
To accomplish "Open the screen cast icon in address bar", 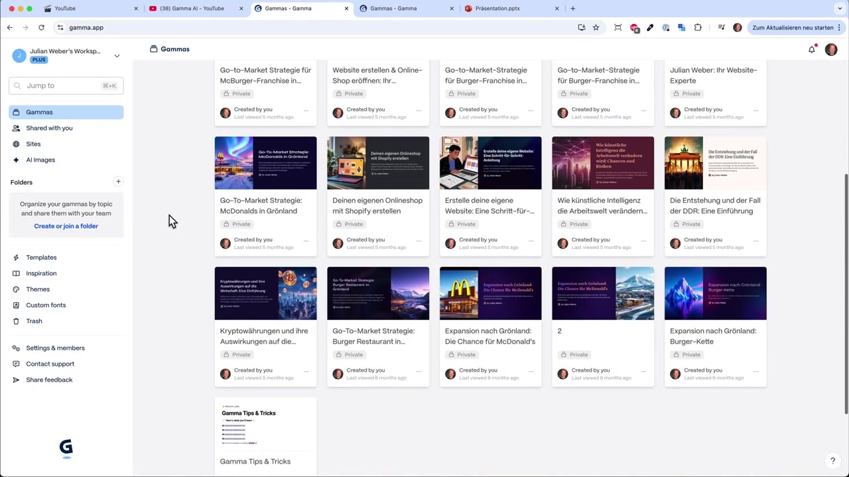I will coord(581,27).
